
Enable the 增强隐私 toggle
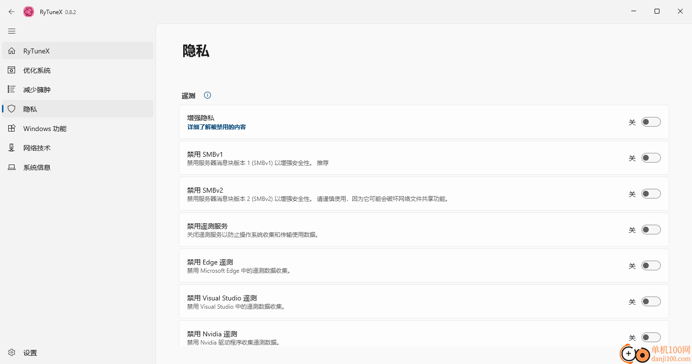(x=651, y=122)
